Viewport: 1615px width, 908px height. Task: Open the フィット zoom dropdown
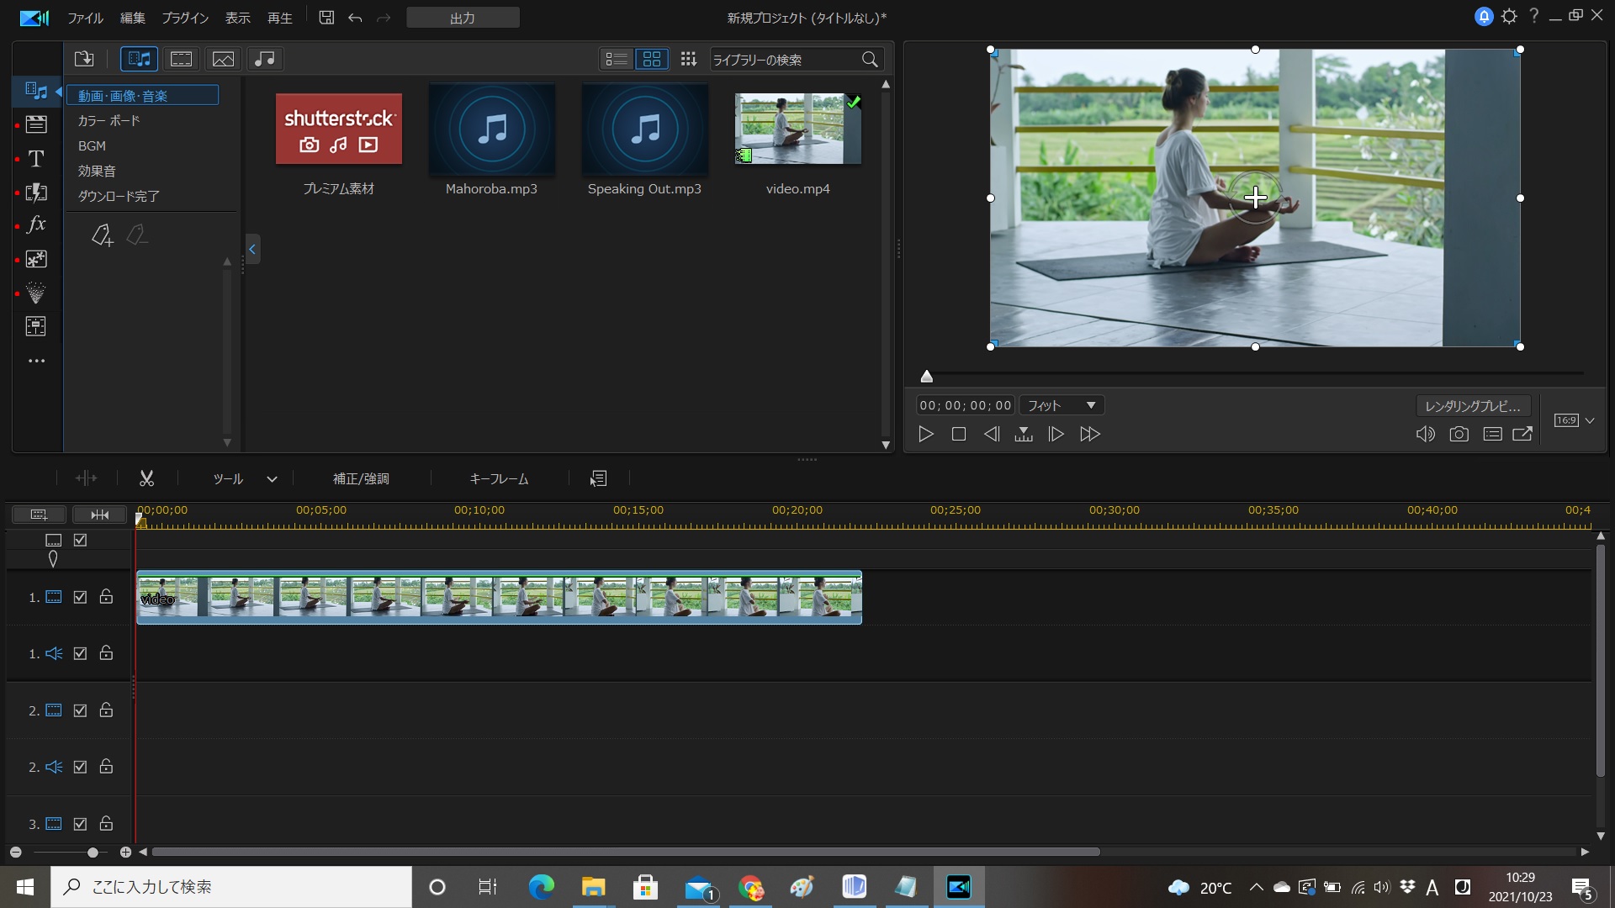(1062, 405)
